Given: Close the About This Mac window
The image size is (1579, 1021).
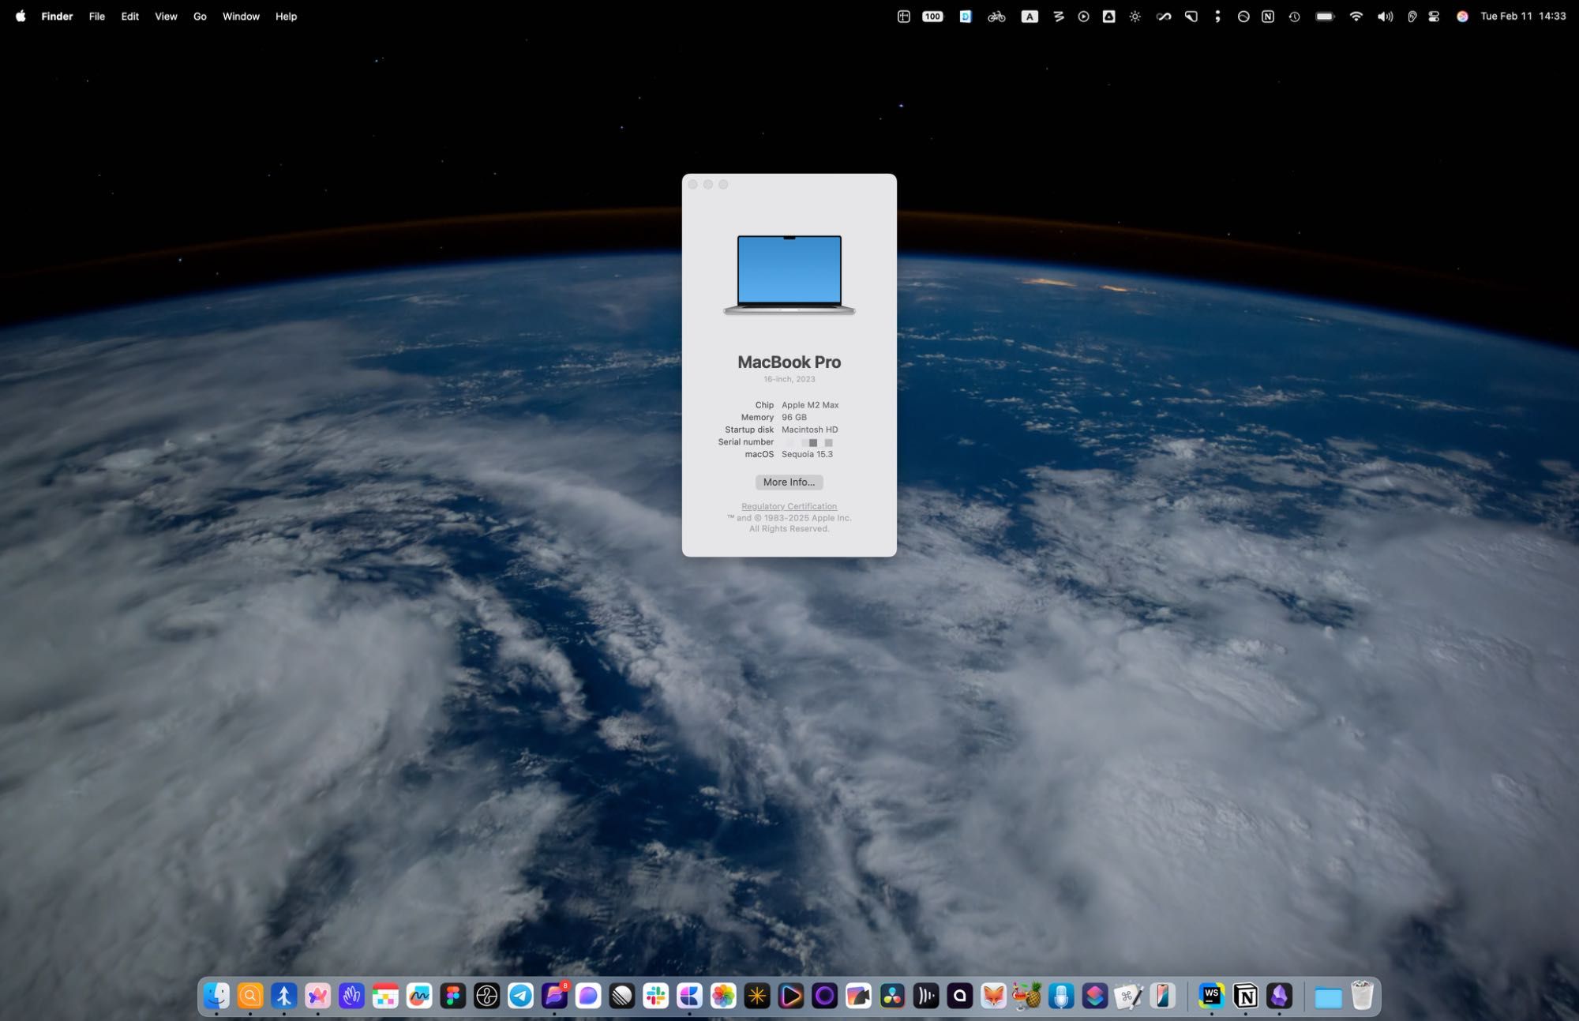Looking at the screenshot, I should (x=693, y=184).
